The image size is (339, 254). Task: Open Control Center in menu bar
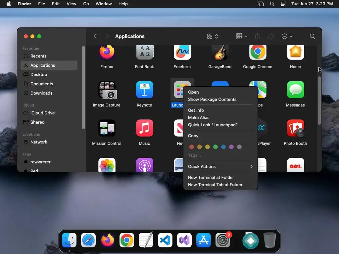(x=283, y=4)
